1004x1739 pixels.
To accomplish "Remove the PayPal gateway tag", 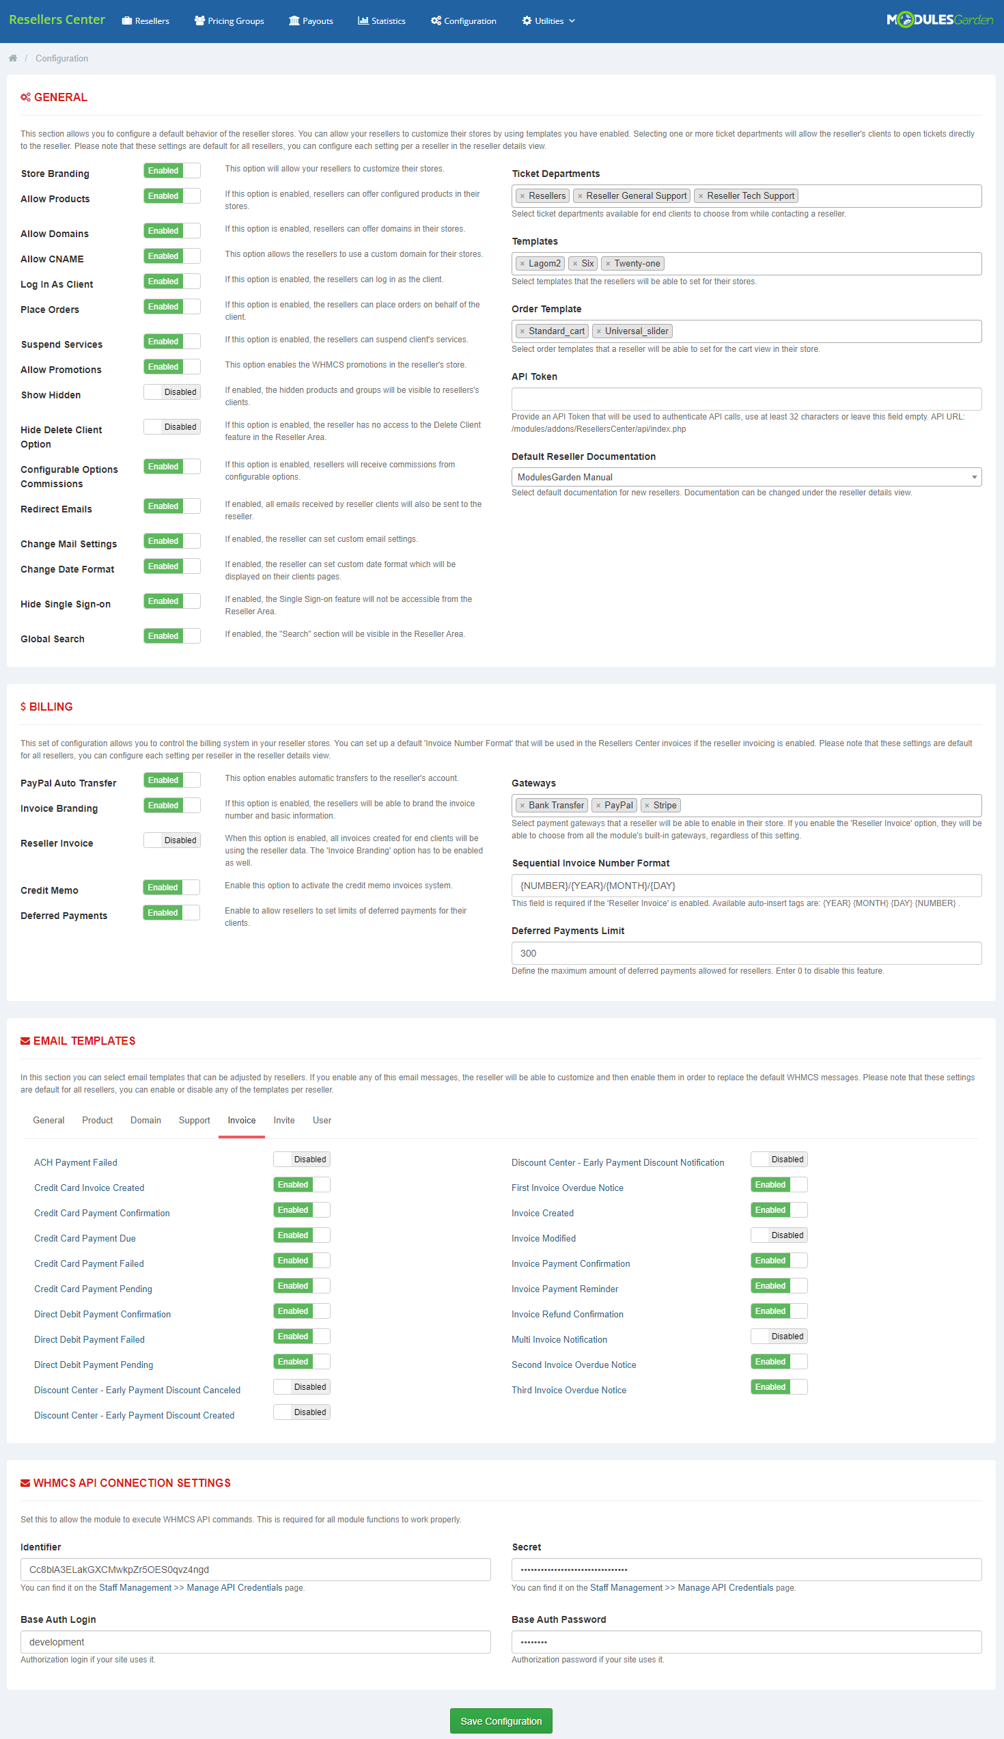I will click(x=598, y=805).
